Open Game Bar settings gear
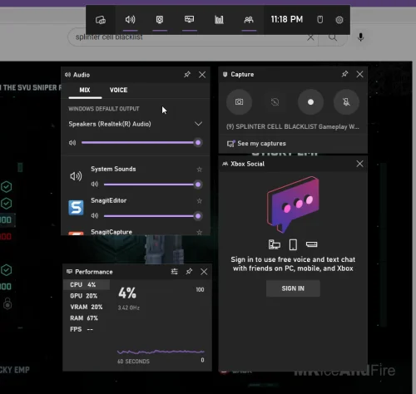Image resolution: width=416 pixels, height=394 pixels. [339, 20]
